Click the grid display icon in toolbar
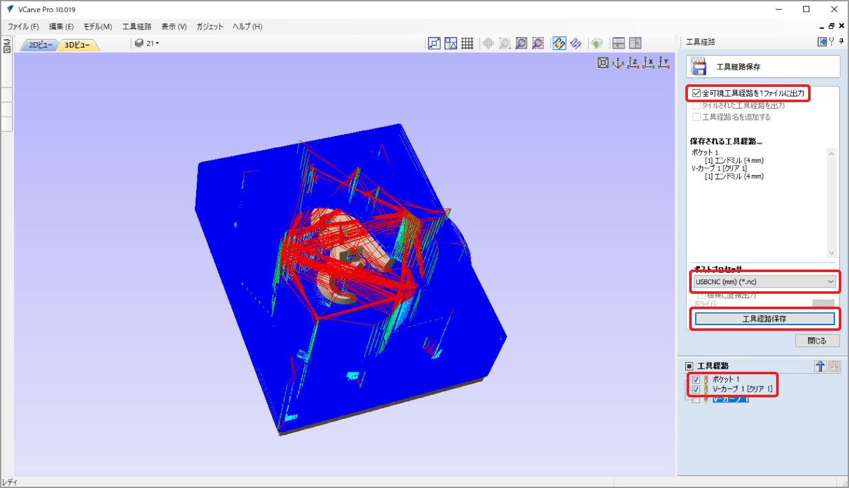This screenshot has height=488, width=849. [467, 43]
